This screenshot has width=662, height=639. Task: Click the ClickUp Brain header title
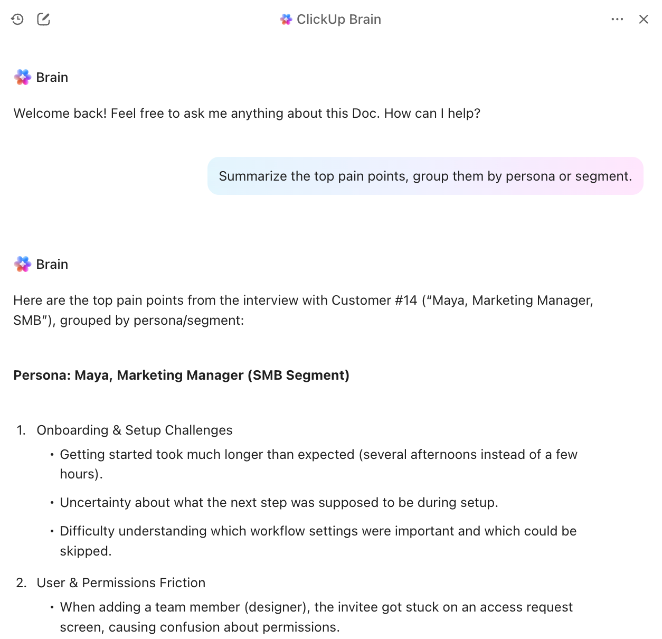click(x=338, y=20)
